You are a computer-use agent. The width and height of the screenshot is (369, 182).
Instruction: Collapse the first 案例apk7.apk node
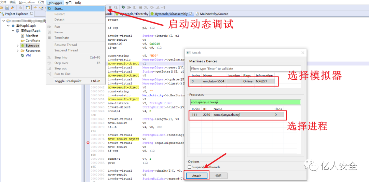pyautogui.click(x=8, y=26)
